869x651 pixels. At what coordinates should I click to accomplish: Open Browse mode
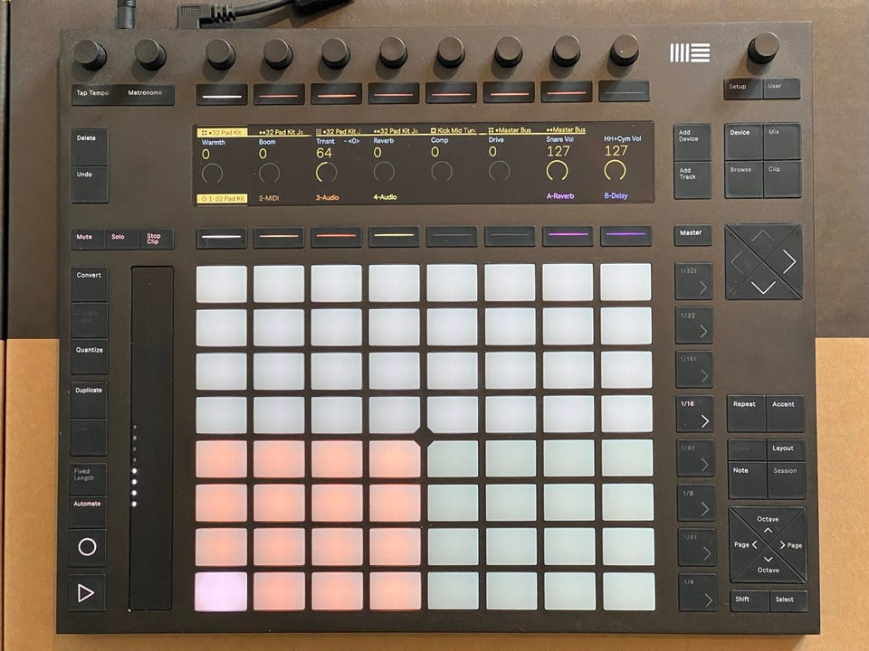click(x=744, y=179)
